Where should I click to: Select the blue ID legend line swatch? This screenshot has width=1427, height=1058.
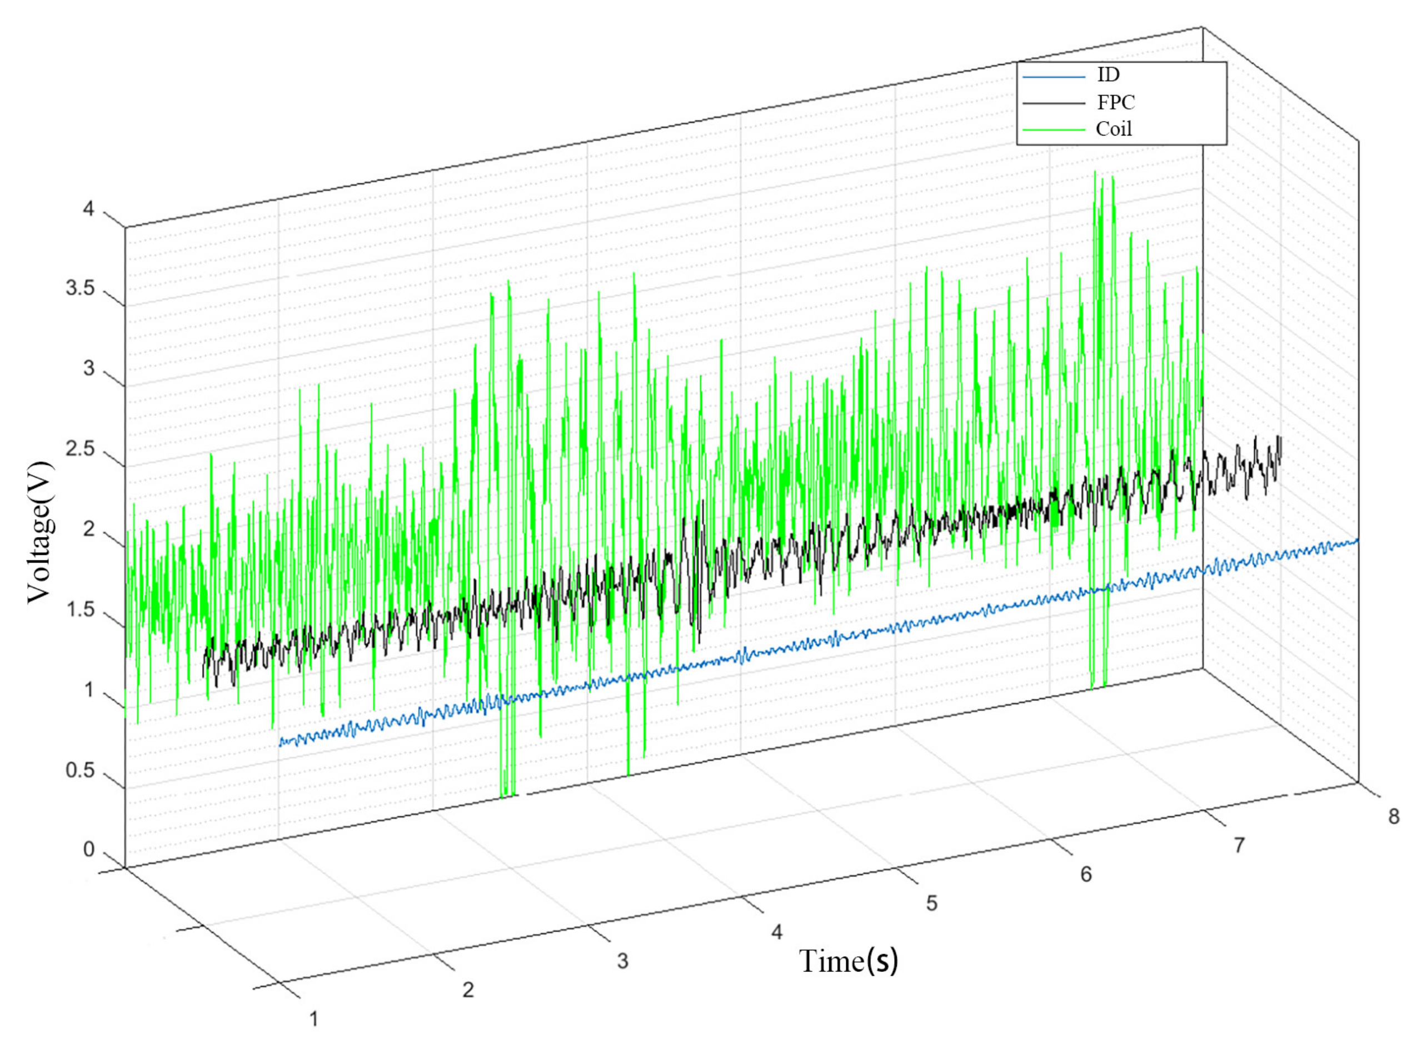(x=1054, y=77)
